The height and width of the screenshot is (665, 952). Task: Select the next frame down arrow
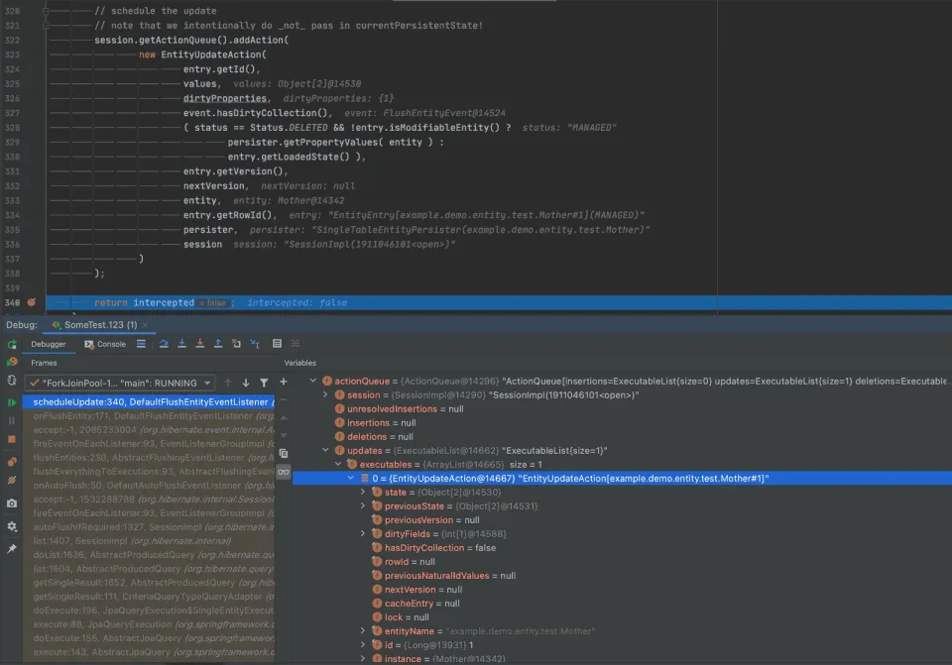coord(246,383)
